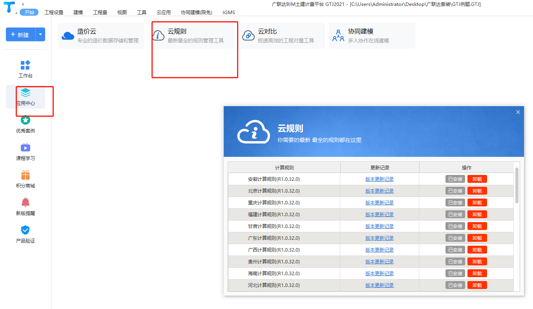Open the 云应用 tab

tap(164, 12)
